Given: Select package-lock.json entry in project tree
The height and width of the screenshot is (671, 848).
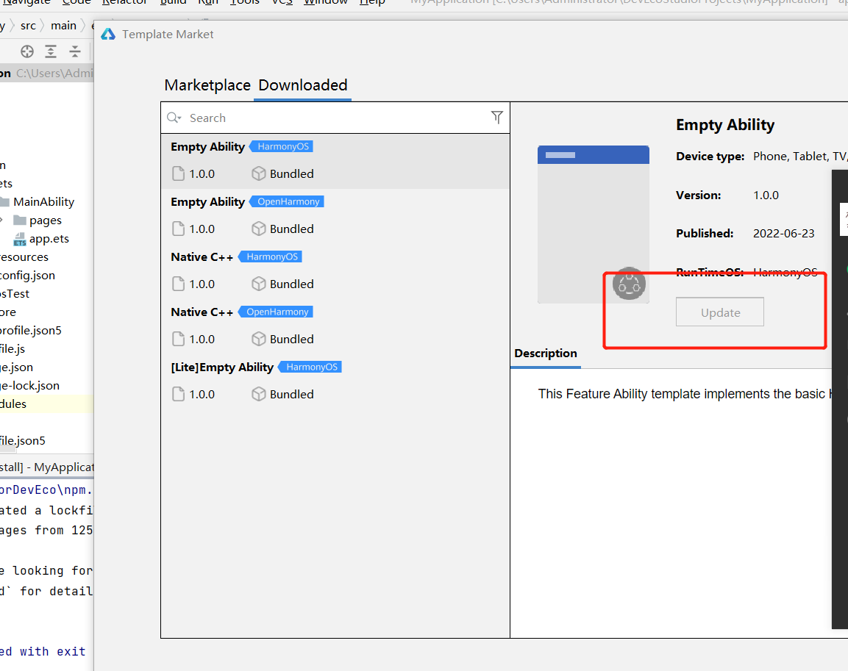Looking at the screenshot, I should click(29, 385).
